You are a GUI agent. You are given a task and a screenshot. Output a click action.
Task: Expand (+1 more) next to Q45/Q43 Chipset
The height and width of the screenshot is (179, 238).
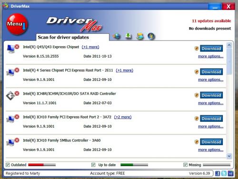[90, 47]
